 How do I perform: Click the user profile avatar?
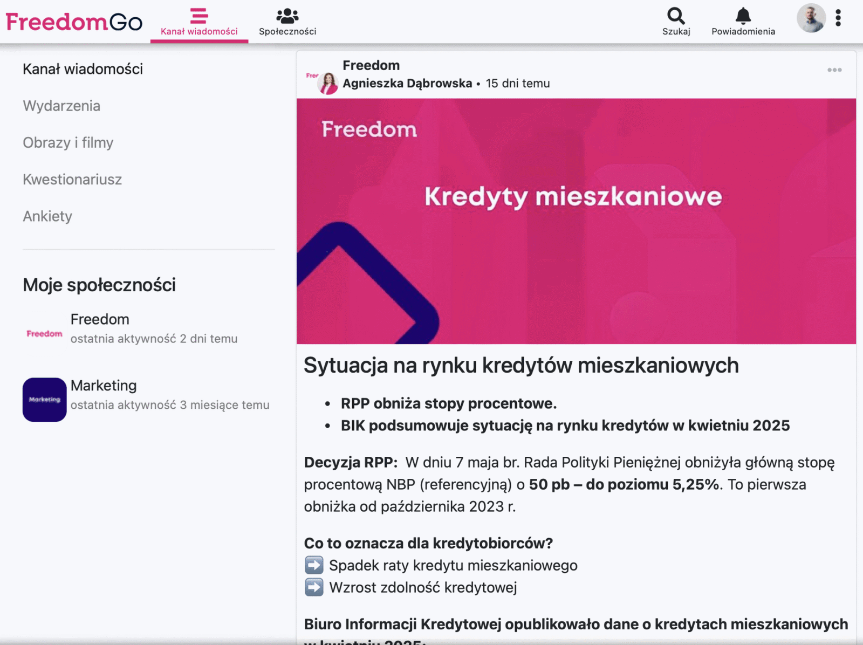coord(811,18)
